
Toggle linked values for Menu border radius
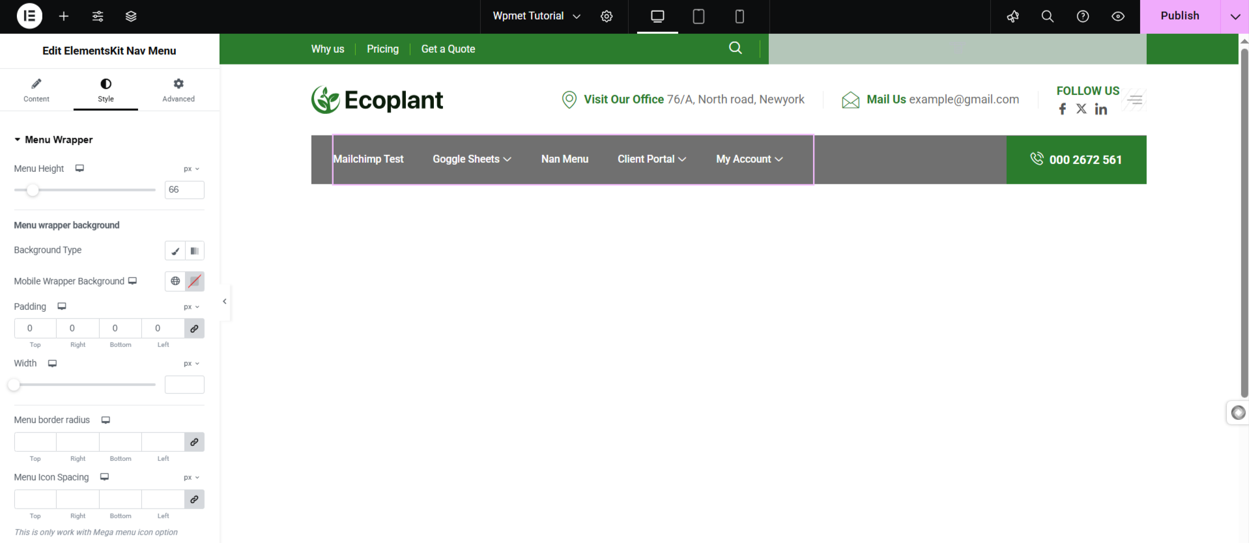pyautogui.click(x=194, y=442)
